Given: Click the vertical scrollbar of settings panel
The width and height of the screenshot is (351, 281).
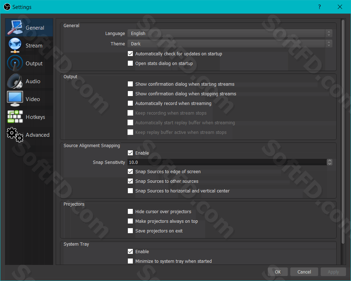Looking at the screenshot, I should [x=343, y=132].
